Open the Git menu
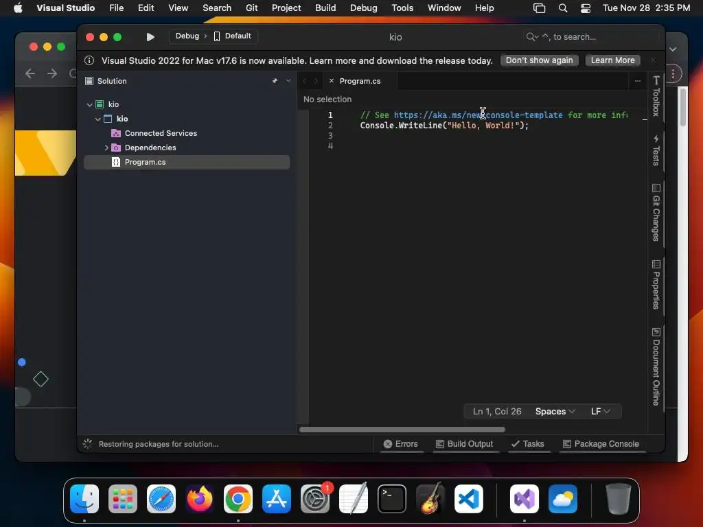This screenshot has height=527, width=703. [251, 8]
